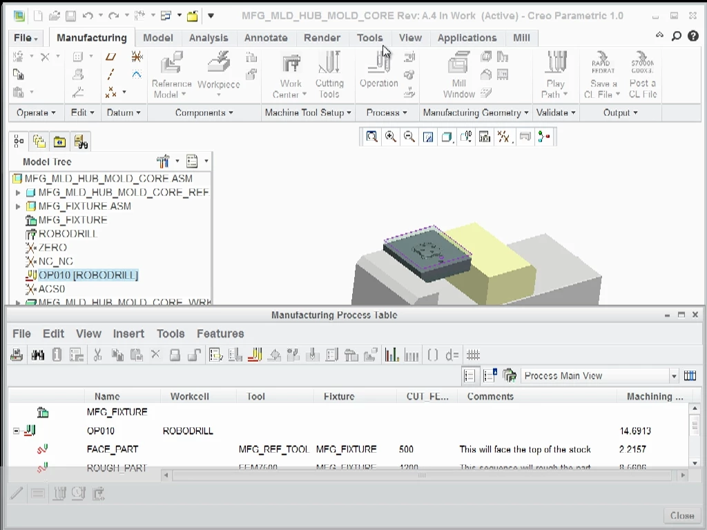
Task: Switch to the Model ribbon tab
Action: [158, 38]
